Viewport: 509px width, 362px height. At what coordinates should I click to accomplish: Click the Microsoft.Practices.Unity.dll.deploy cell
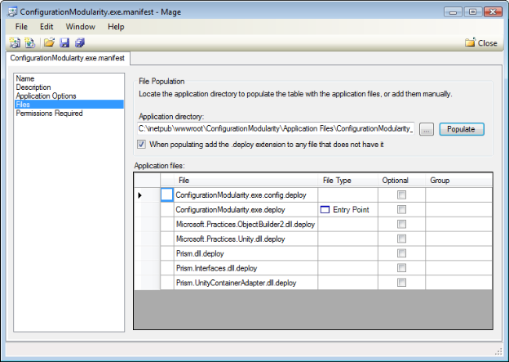(x=246, y=239)
